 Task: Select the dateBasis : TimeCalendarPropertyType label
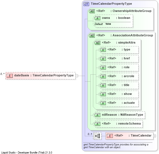click(x=44, y=75)
